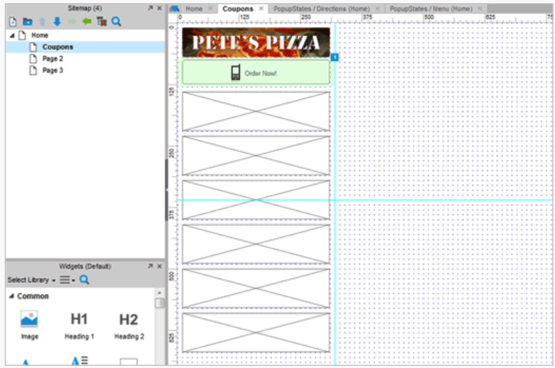
Task: Switch to the Home tab
Action: [x=194, y=9]
